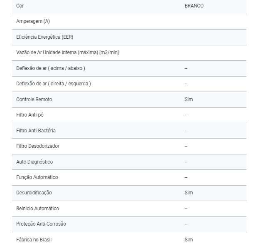Viewport: 258px width, 246px height.
Task: Click the Deflexão de ar direita / esquerda label
Action: click(54, 84)
